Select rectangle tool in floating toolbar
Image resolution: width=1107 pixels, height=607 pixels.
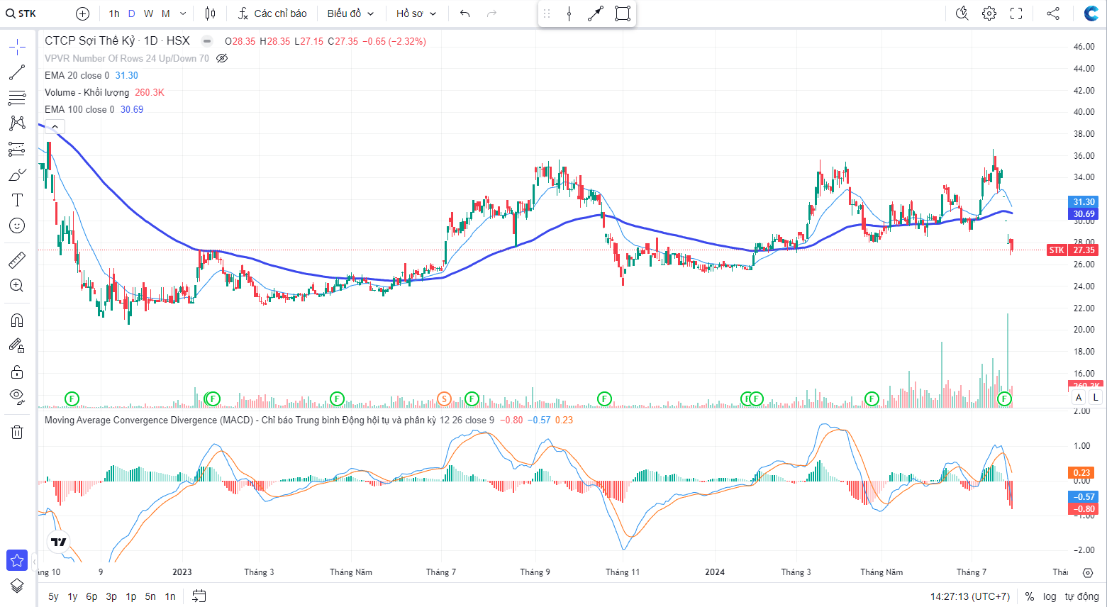tap(623, 13)
